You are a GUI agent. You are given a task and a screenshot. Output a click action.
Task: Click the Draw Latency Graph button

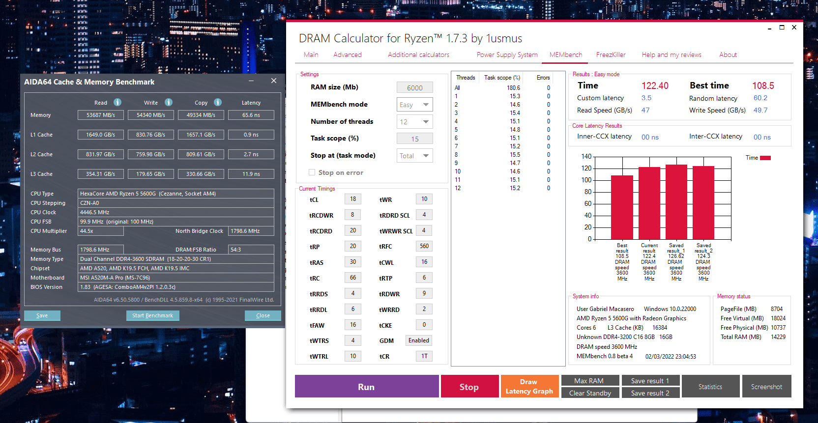(529, 386)
